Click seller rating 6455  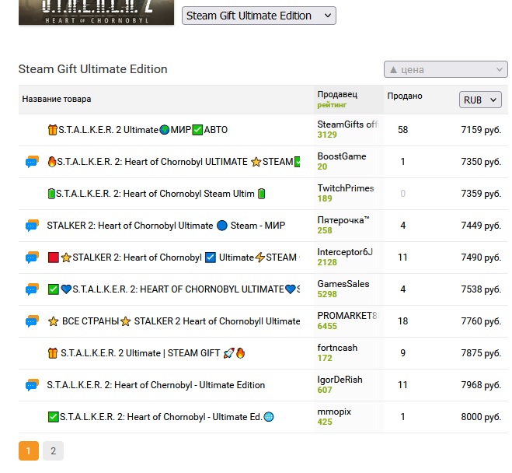tap(327, 326)
